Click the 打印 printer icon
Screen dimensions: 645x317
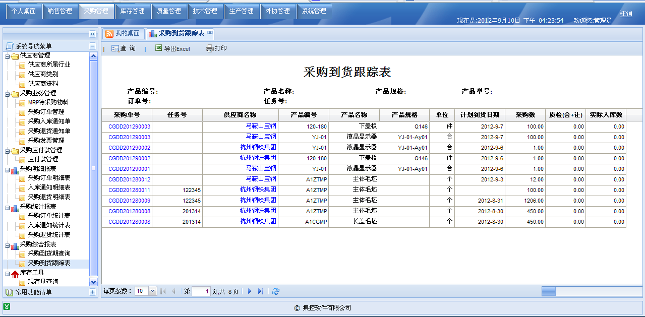[210, 48]
